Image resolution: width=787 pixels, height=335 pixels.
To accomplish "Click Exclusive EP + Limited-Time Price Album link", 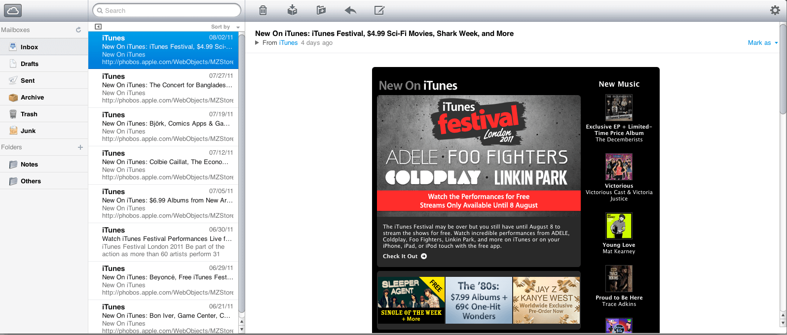I will pos(619,130).
